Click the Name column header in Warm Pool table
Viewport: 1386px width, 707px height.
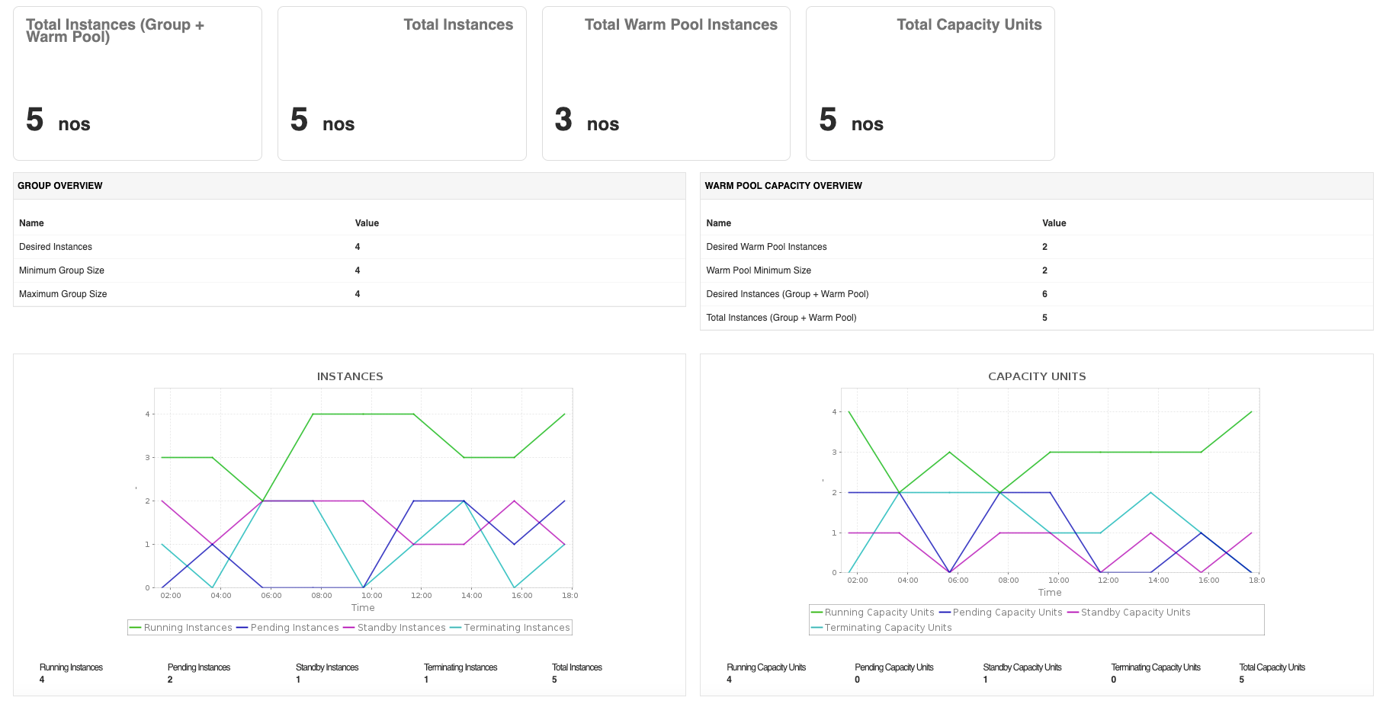tap(718, 223)
